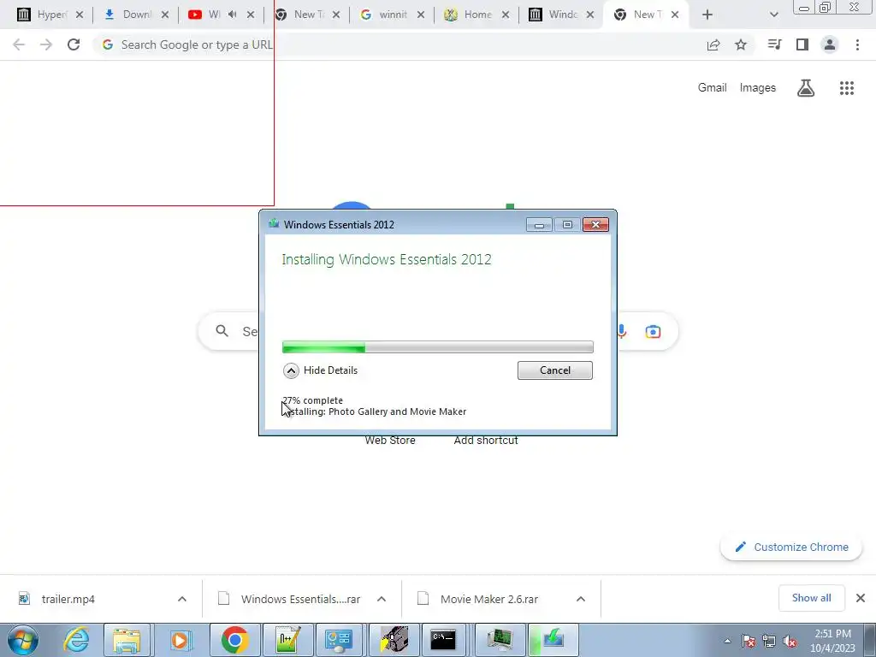Collapse details with the Hide Details toggle
The width and height of the screenshot is (876, 657).
(x=321, y=370)
